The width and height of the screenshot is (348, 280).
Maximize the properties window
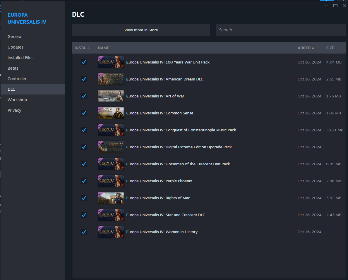(x=335, y=6)
